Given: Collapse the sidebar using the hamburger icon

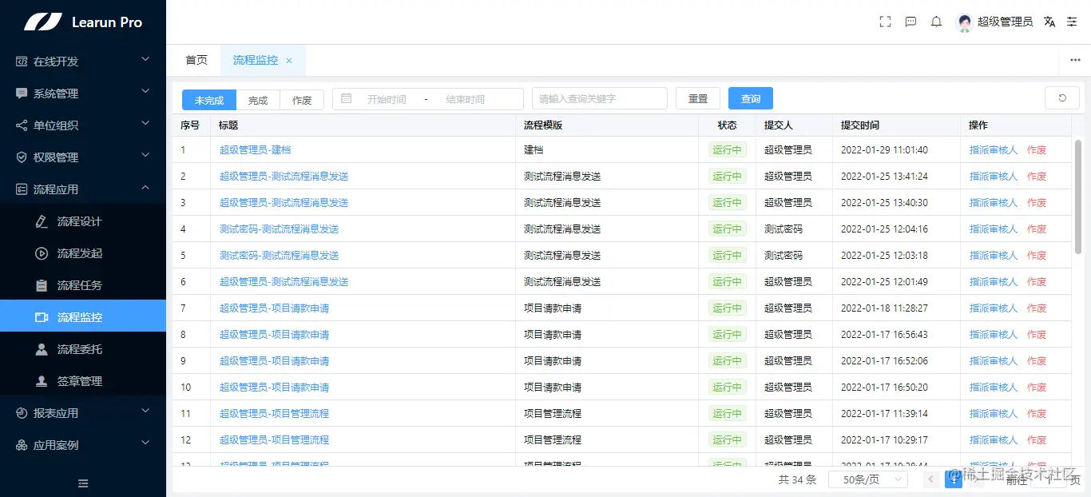Looking at the screenshot, I should 82,483.
